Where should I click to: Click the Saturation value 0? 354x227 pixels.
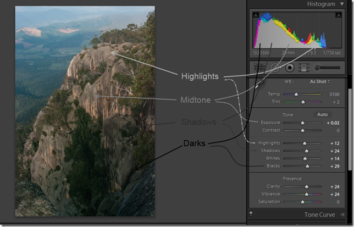point(338,202)
